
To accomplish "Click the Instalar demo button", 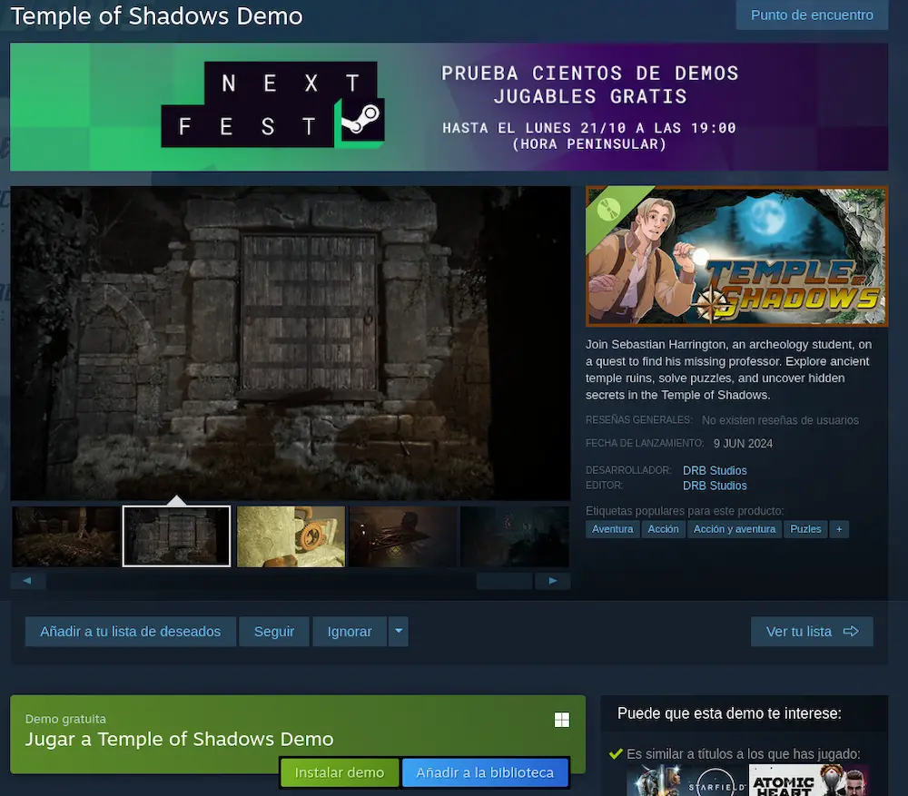I will (x=340, y=773).
